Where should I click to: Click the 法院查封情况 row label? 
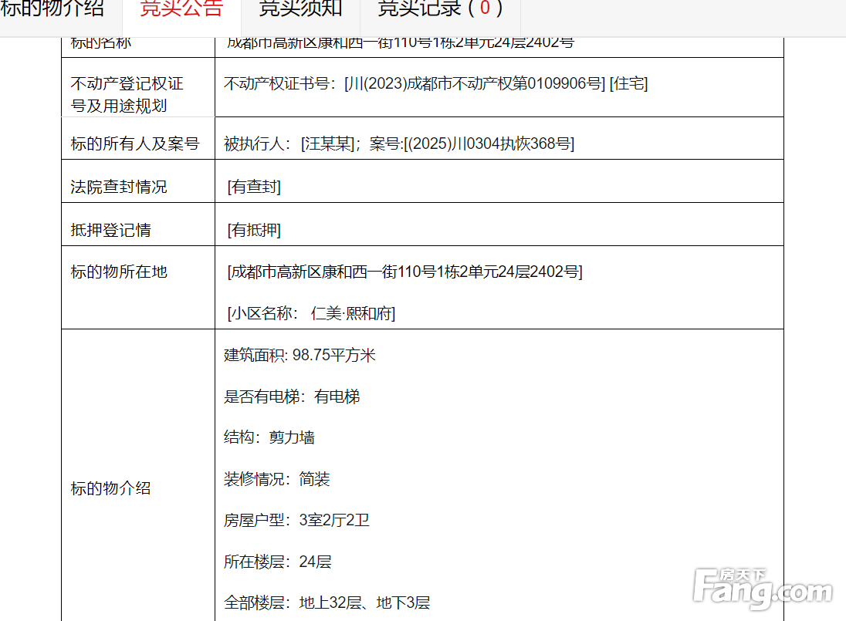click(119, 187)
